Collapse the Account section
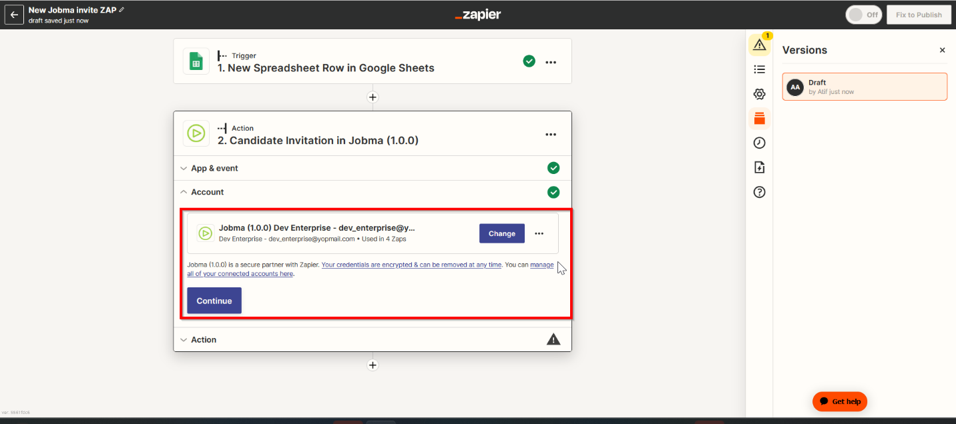 click(x=373, y=192)
